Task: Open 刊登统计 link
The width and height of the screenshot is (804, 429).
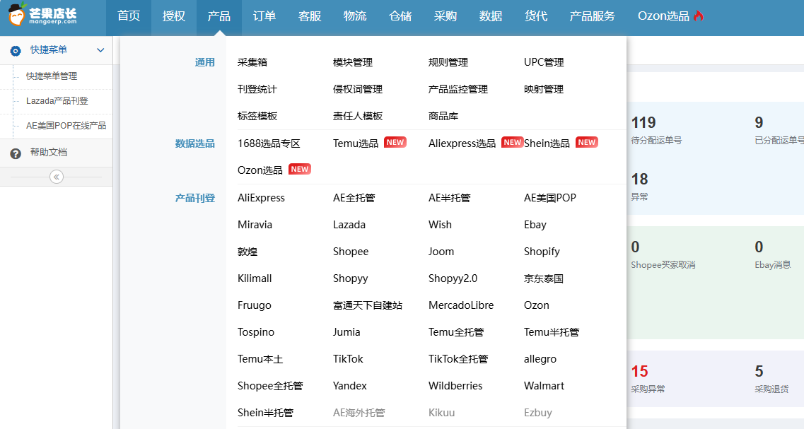Action: pos(257,89)
